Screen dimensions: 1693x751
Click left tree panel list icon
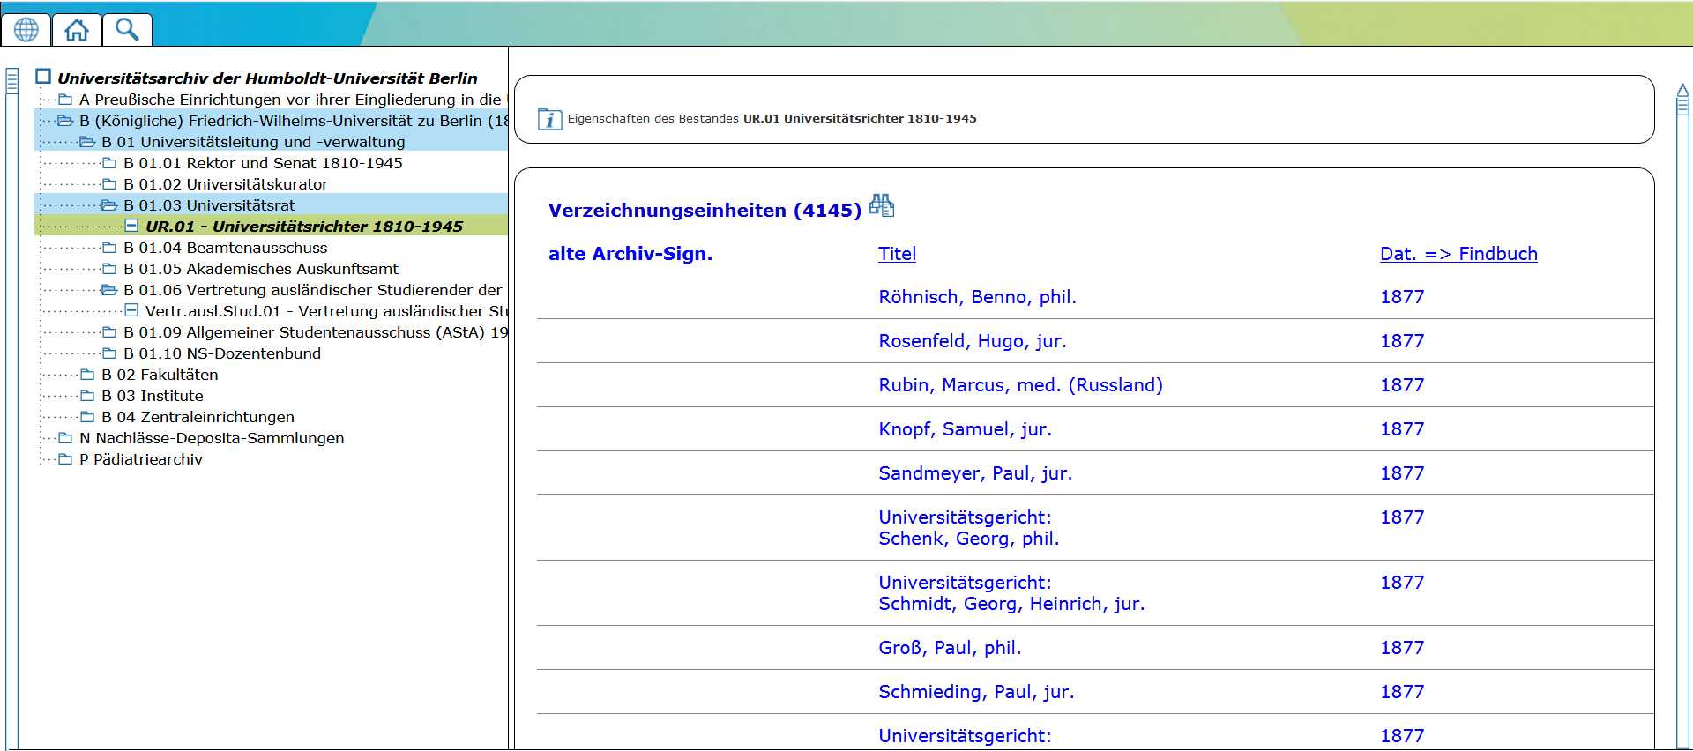11,81
